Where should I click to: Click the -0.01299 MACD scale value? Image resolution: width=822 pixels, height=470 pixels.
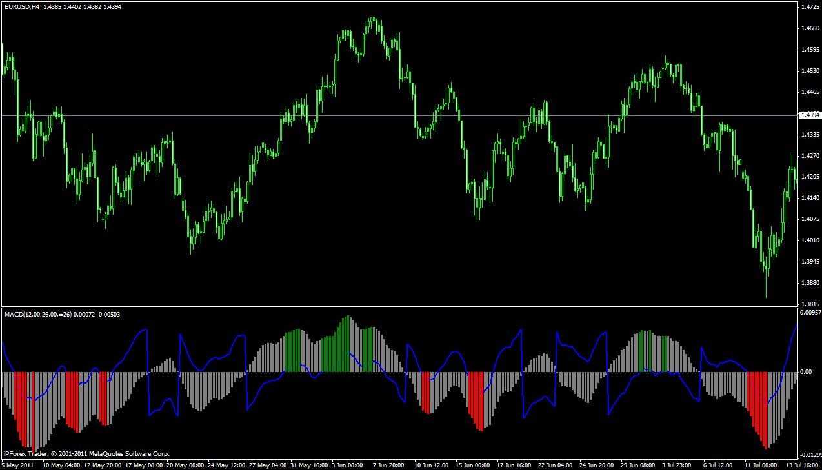point(810,455)
